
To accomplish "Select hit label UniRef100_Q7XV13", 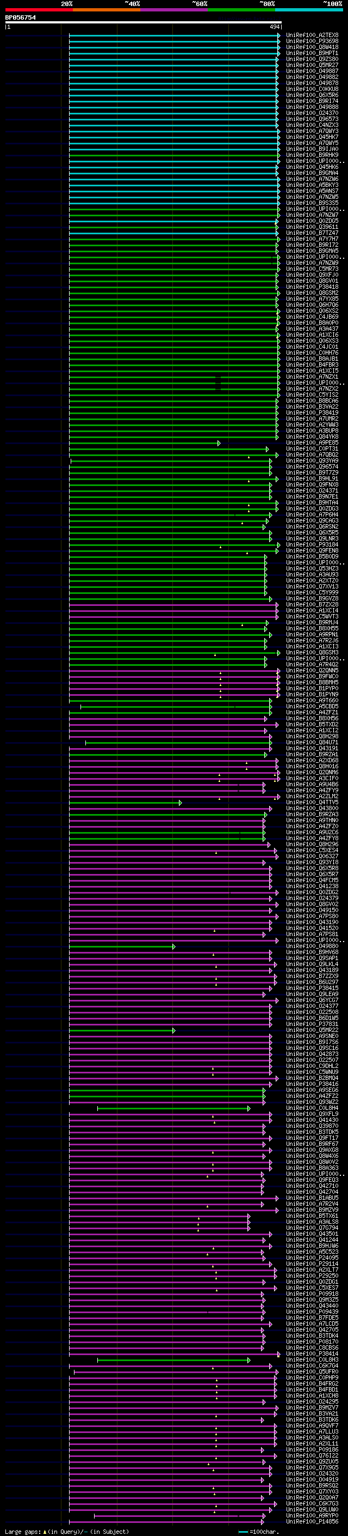I will coord(312,587).
